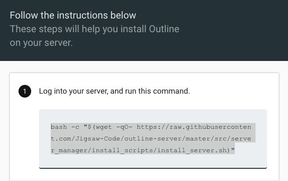Click the install command code box
288x181 pixels.
point(153,139)
